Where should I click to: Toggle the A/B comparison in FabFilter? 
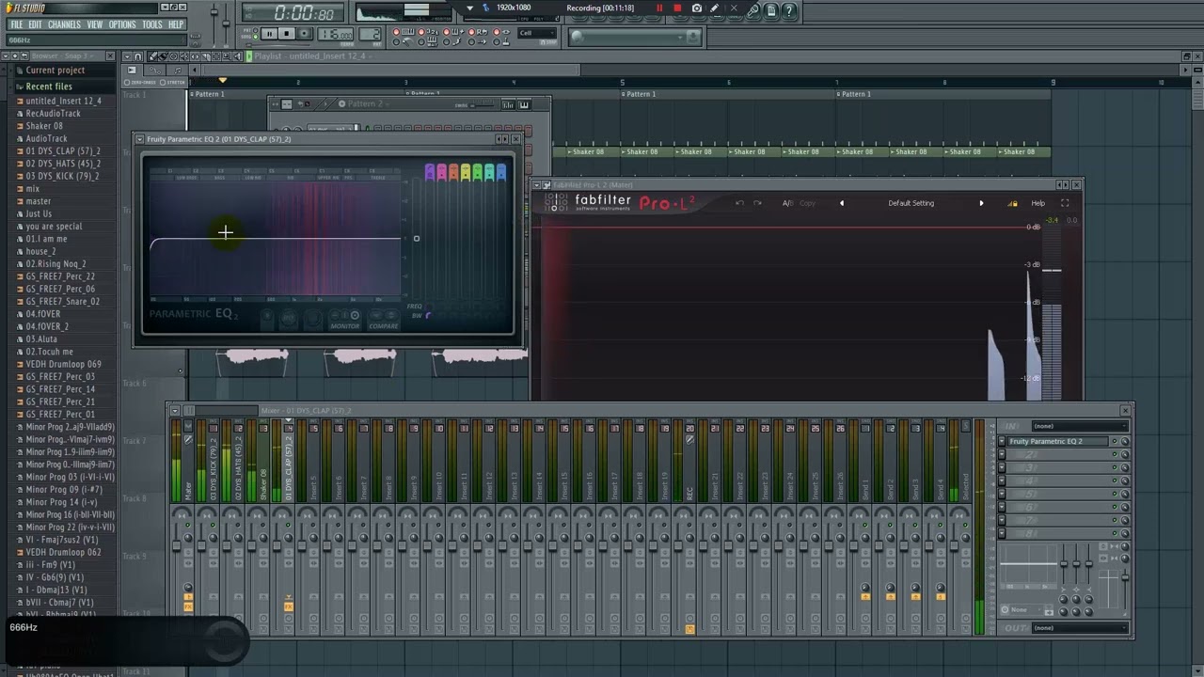(x=787, y=203)
